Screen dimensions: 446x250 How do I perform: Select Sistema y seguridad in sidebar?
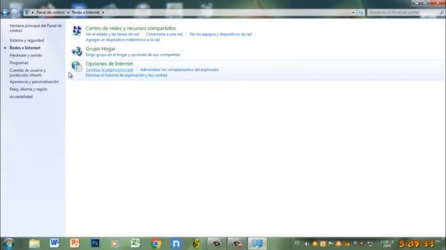26,40
